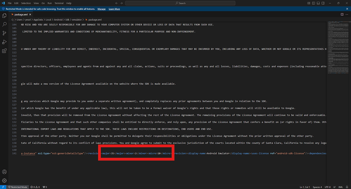The height and width of the screenshot is (189, 351).
Task: Change indentation via Spaces: 4
Action: [318, 187]
